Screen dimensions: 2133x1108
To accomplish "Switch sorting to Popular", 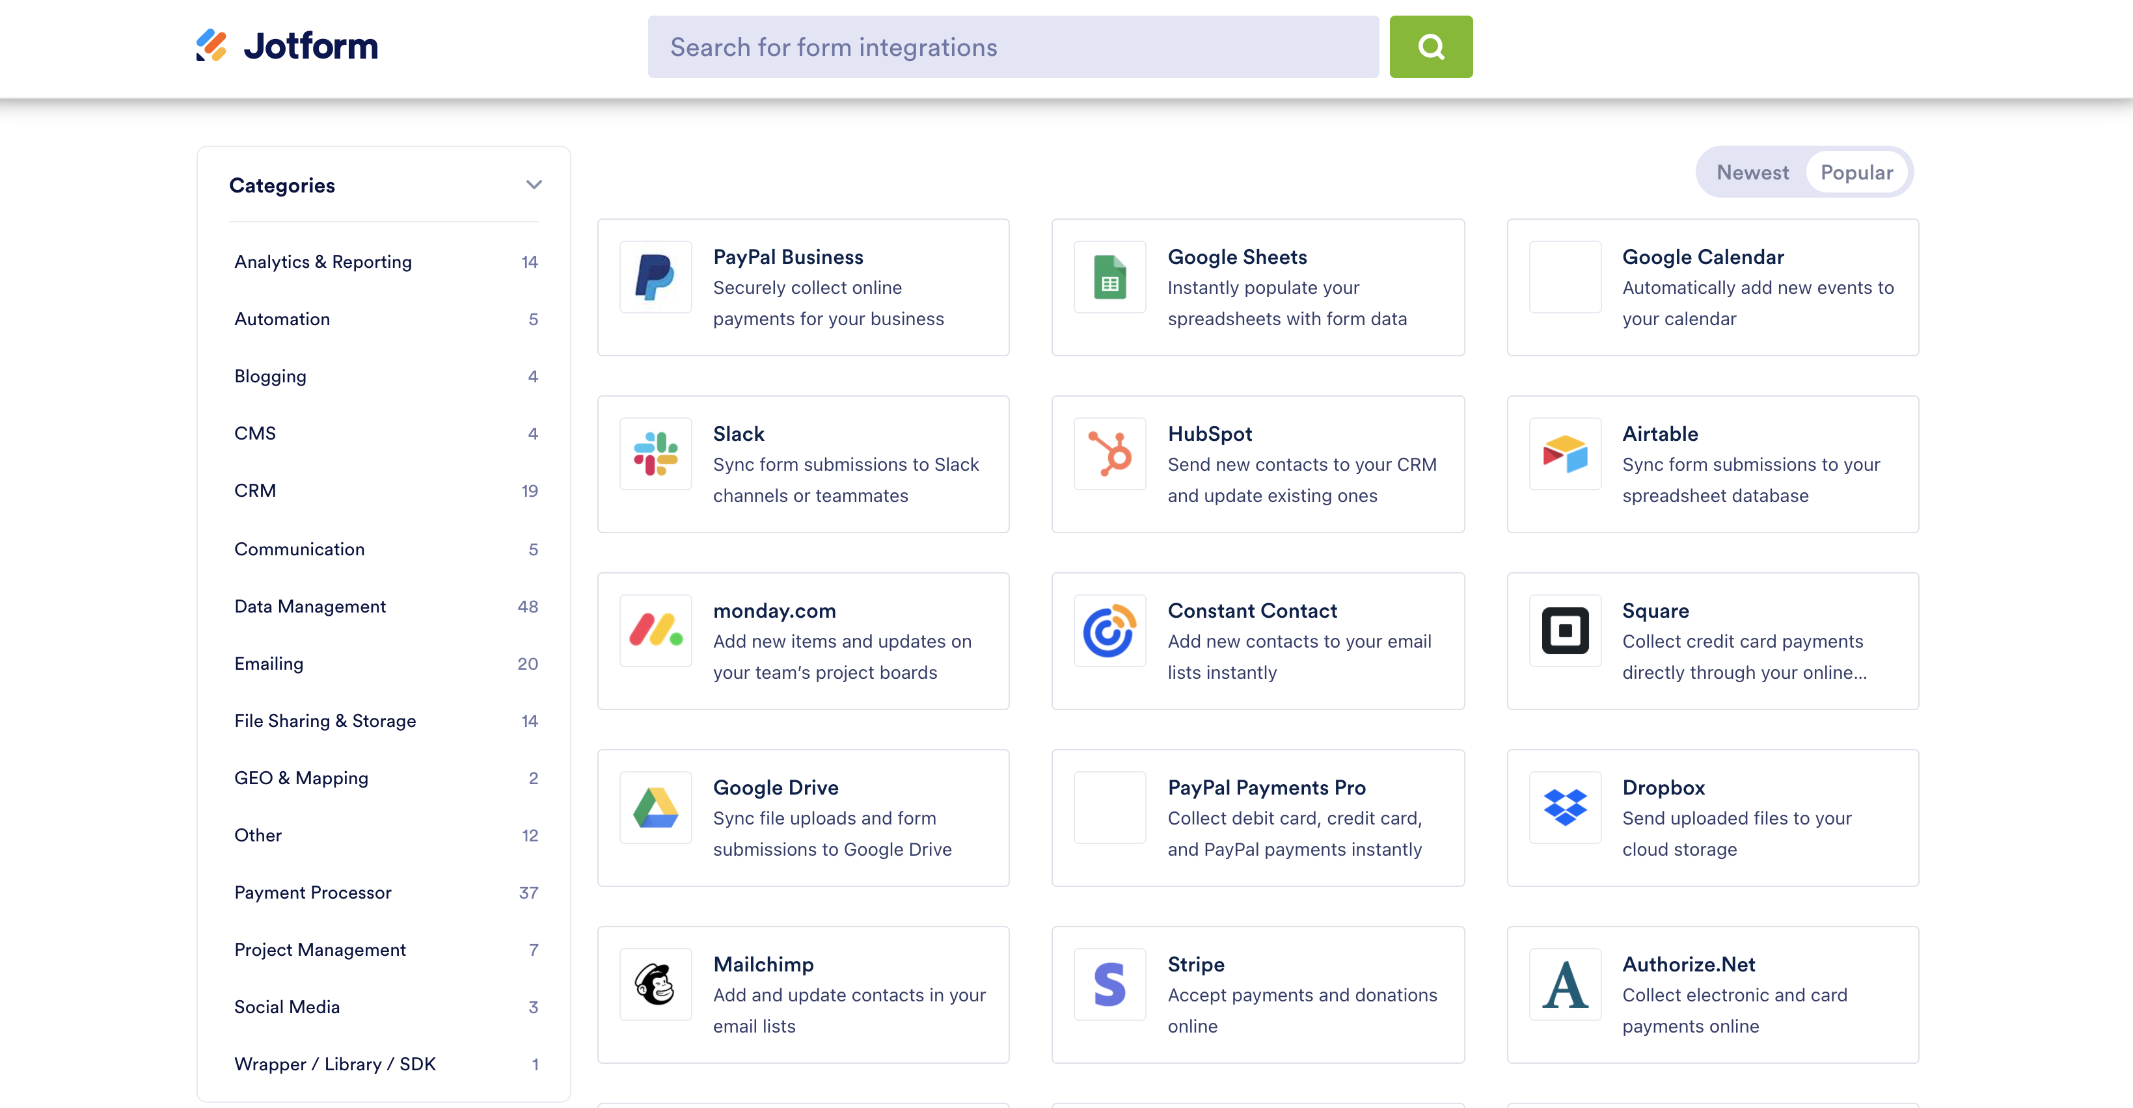I will (x=1856, y=172).
